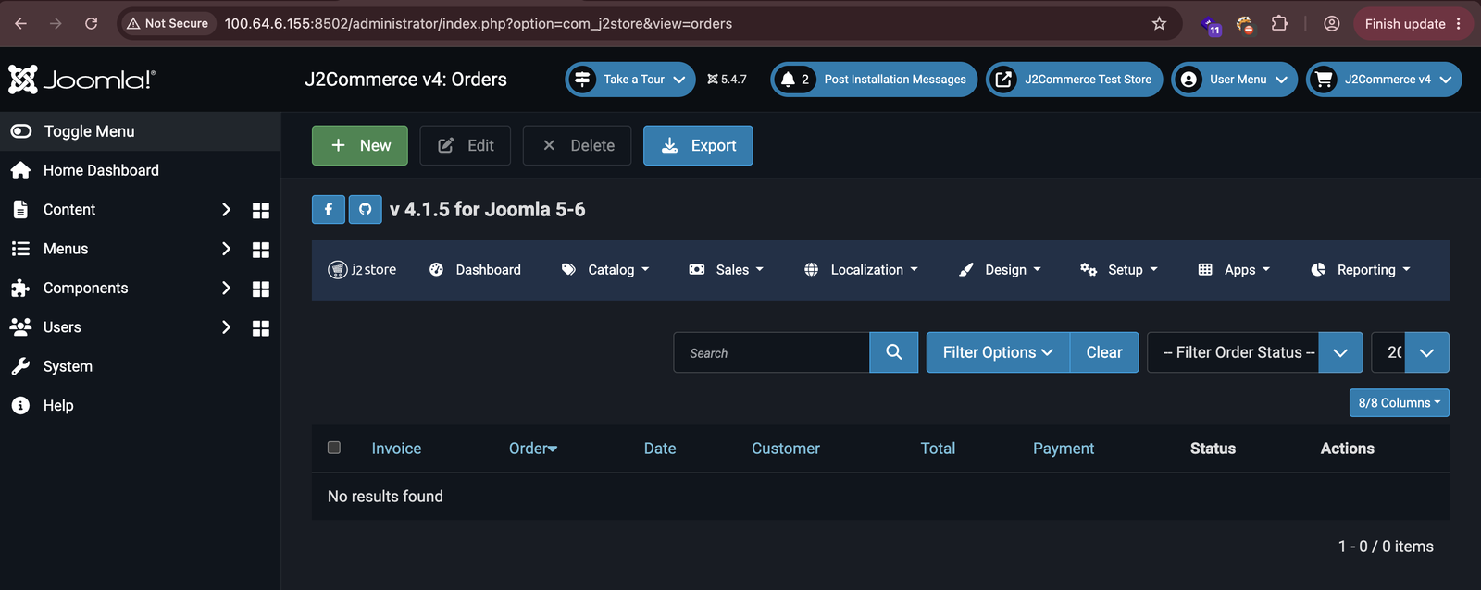Clear the search filters

pyautogui.click(x=1104, y=352)
